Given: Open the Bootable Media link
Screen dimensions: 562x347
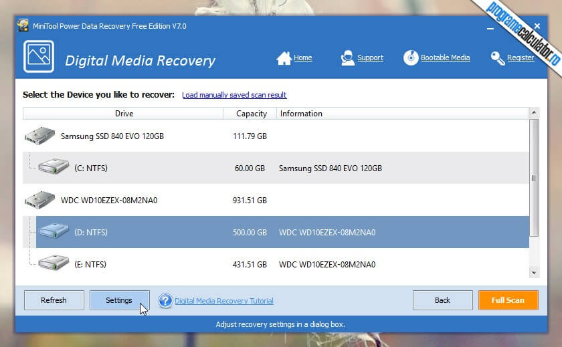Looking at the screenshot, I should [445, 57].
